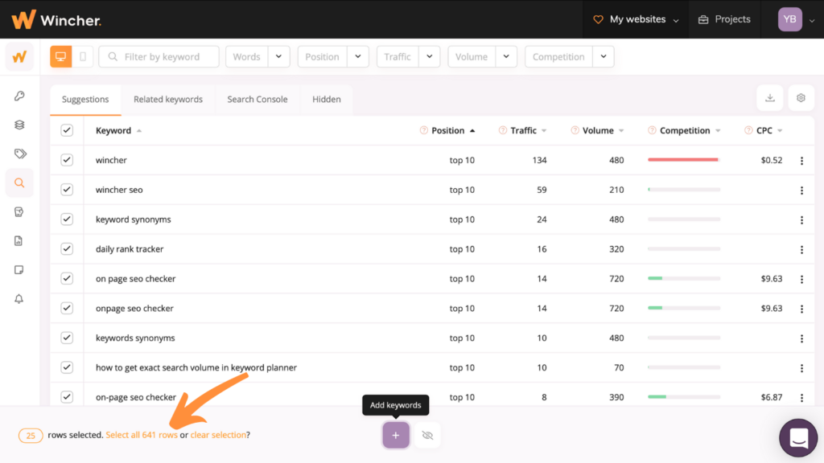Open the key icon in sidebar
The height and width of the screenshot is (463, 824).
point(19,96)
